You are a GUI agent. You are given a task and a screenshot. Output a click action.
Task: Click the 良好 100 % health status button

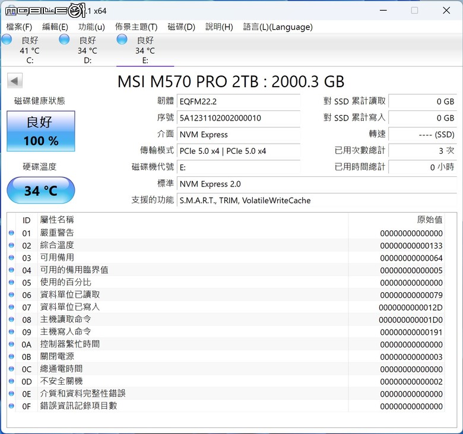click(41, 131)
